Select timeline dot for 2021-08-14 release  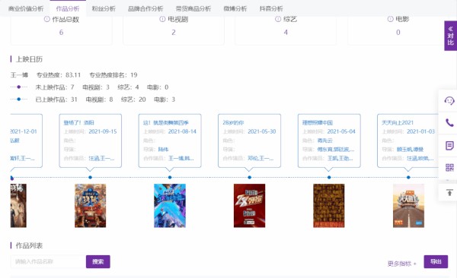pyautogui.click(x=170, y=177)
